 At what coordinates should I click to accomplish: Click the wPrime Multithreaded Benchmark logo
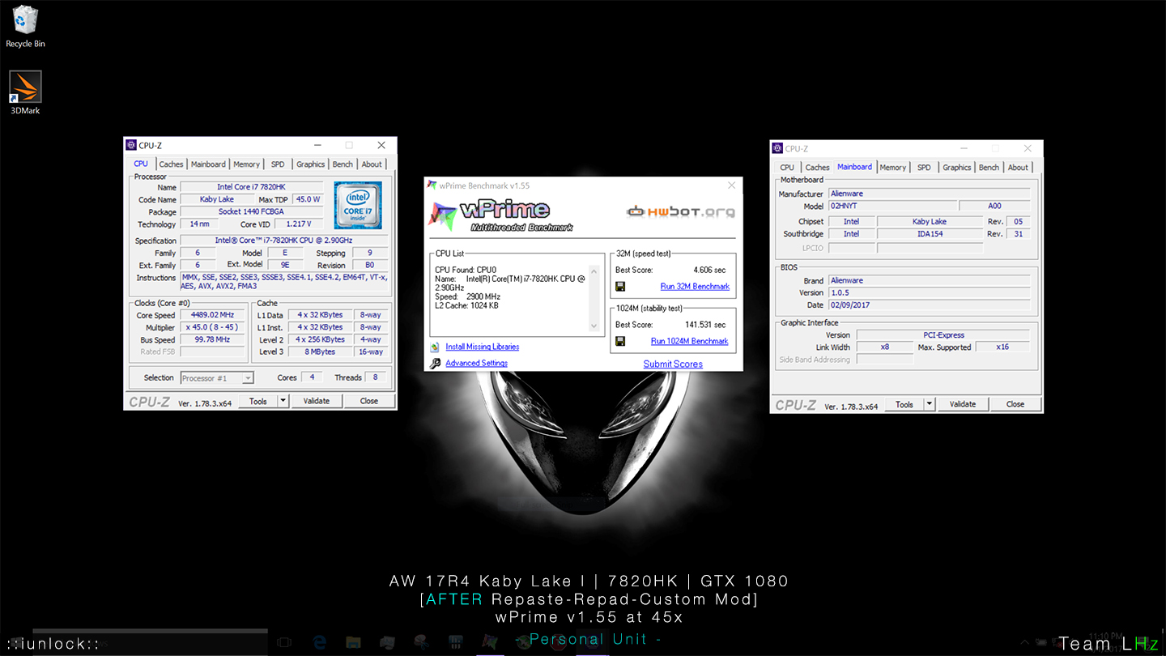[x=500, y=214]
